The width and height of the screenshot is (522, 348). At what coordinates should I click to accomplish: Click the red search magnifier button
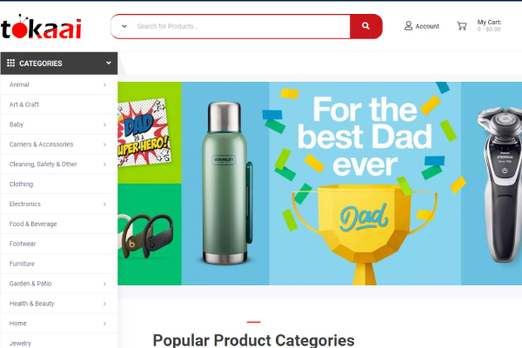point(365,26)
